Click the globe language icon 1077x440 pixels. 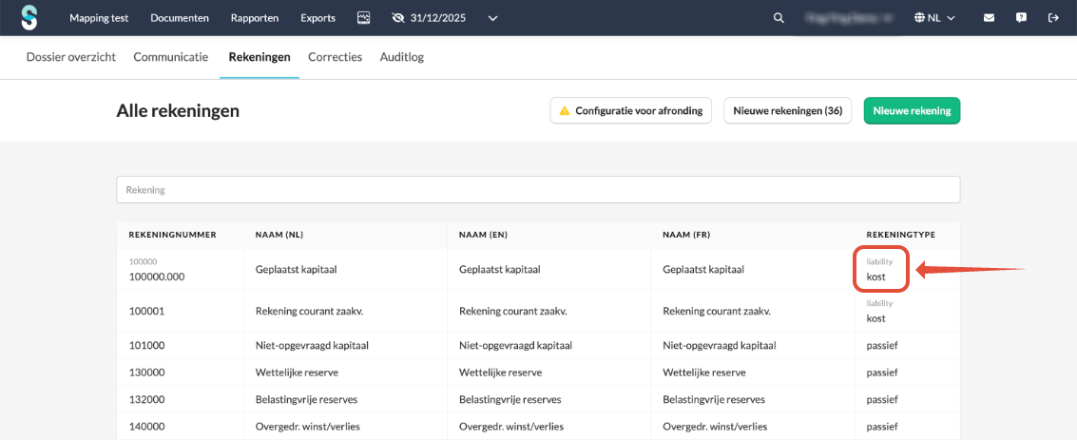pyautogui.click(x=919, y=18)
